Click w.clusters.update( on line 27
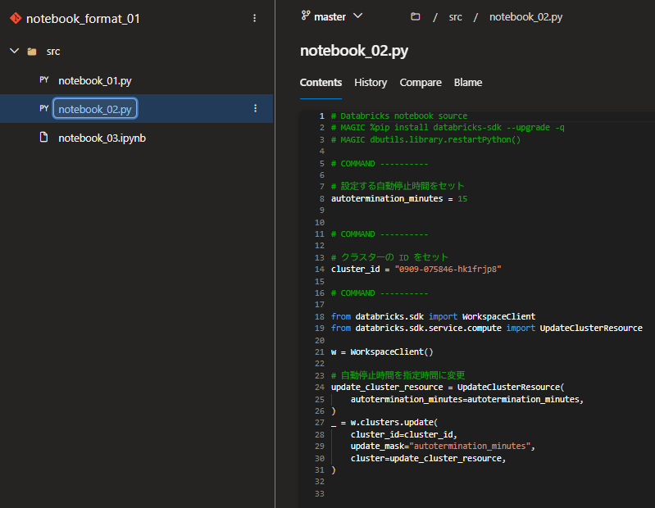The image size is (655, 508). click(x=384, y=423)
